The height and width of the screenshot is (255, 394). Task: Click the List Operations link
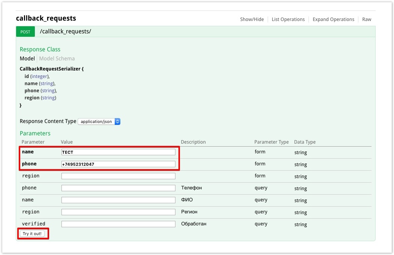[x=288, y=19]
